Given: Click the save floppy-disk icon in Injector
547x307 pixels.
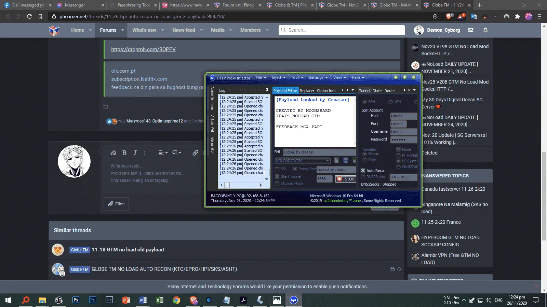Looking at the screenshot, I should (x=346, y=161).
